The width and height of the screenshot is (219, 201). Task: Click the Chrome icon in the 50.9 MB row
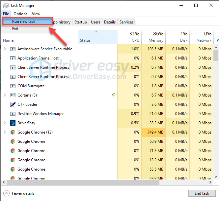pos(13,141)
